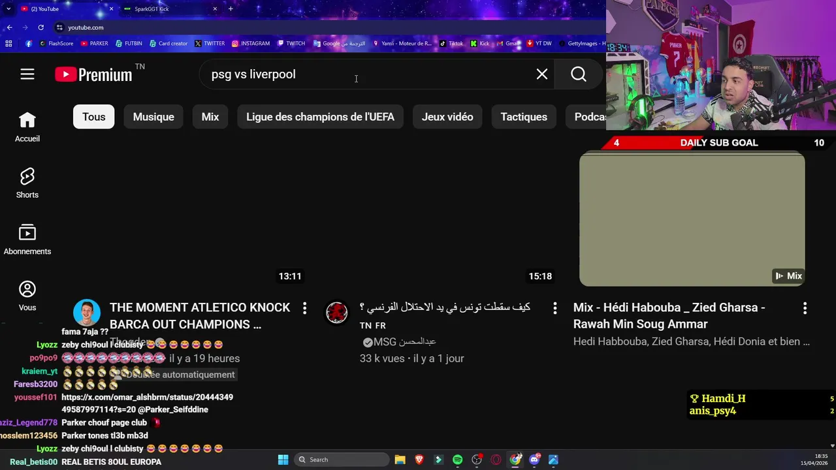Open the PARKER bookmark
Viewport: 836px width, 470px height.
pyautogui.click(x=95, y=44)
